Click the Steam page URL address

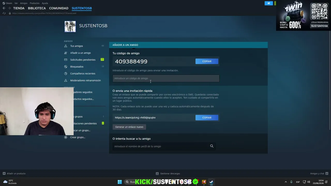pos(44,13)
